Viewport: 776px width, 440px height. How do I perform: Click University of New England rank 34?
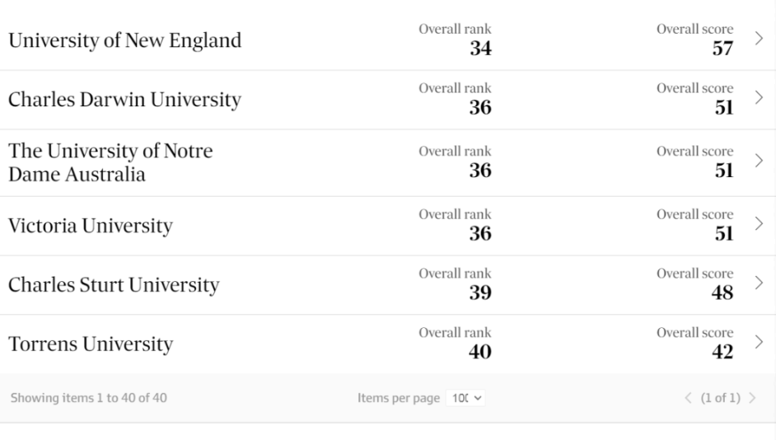click(480, 49)
